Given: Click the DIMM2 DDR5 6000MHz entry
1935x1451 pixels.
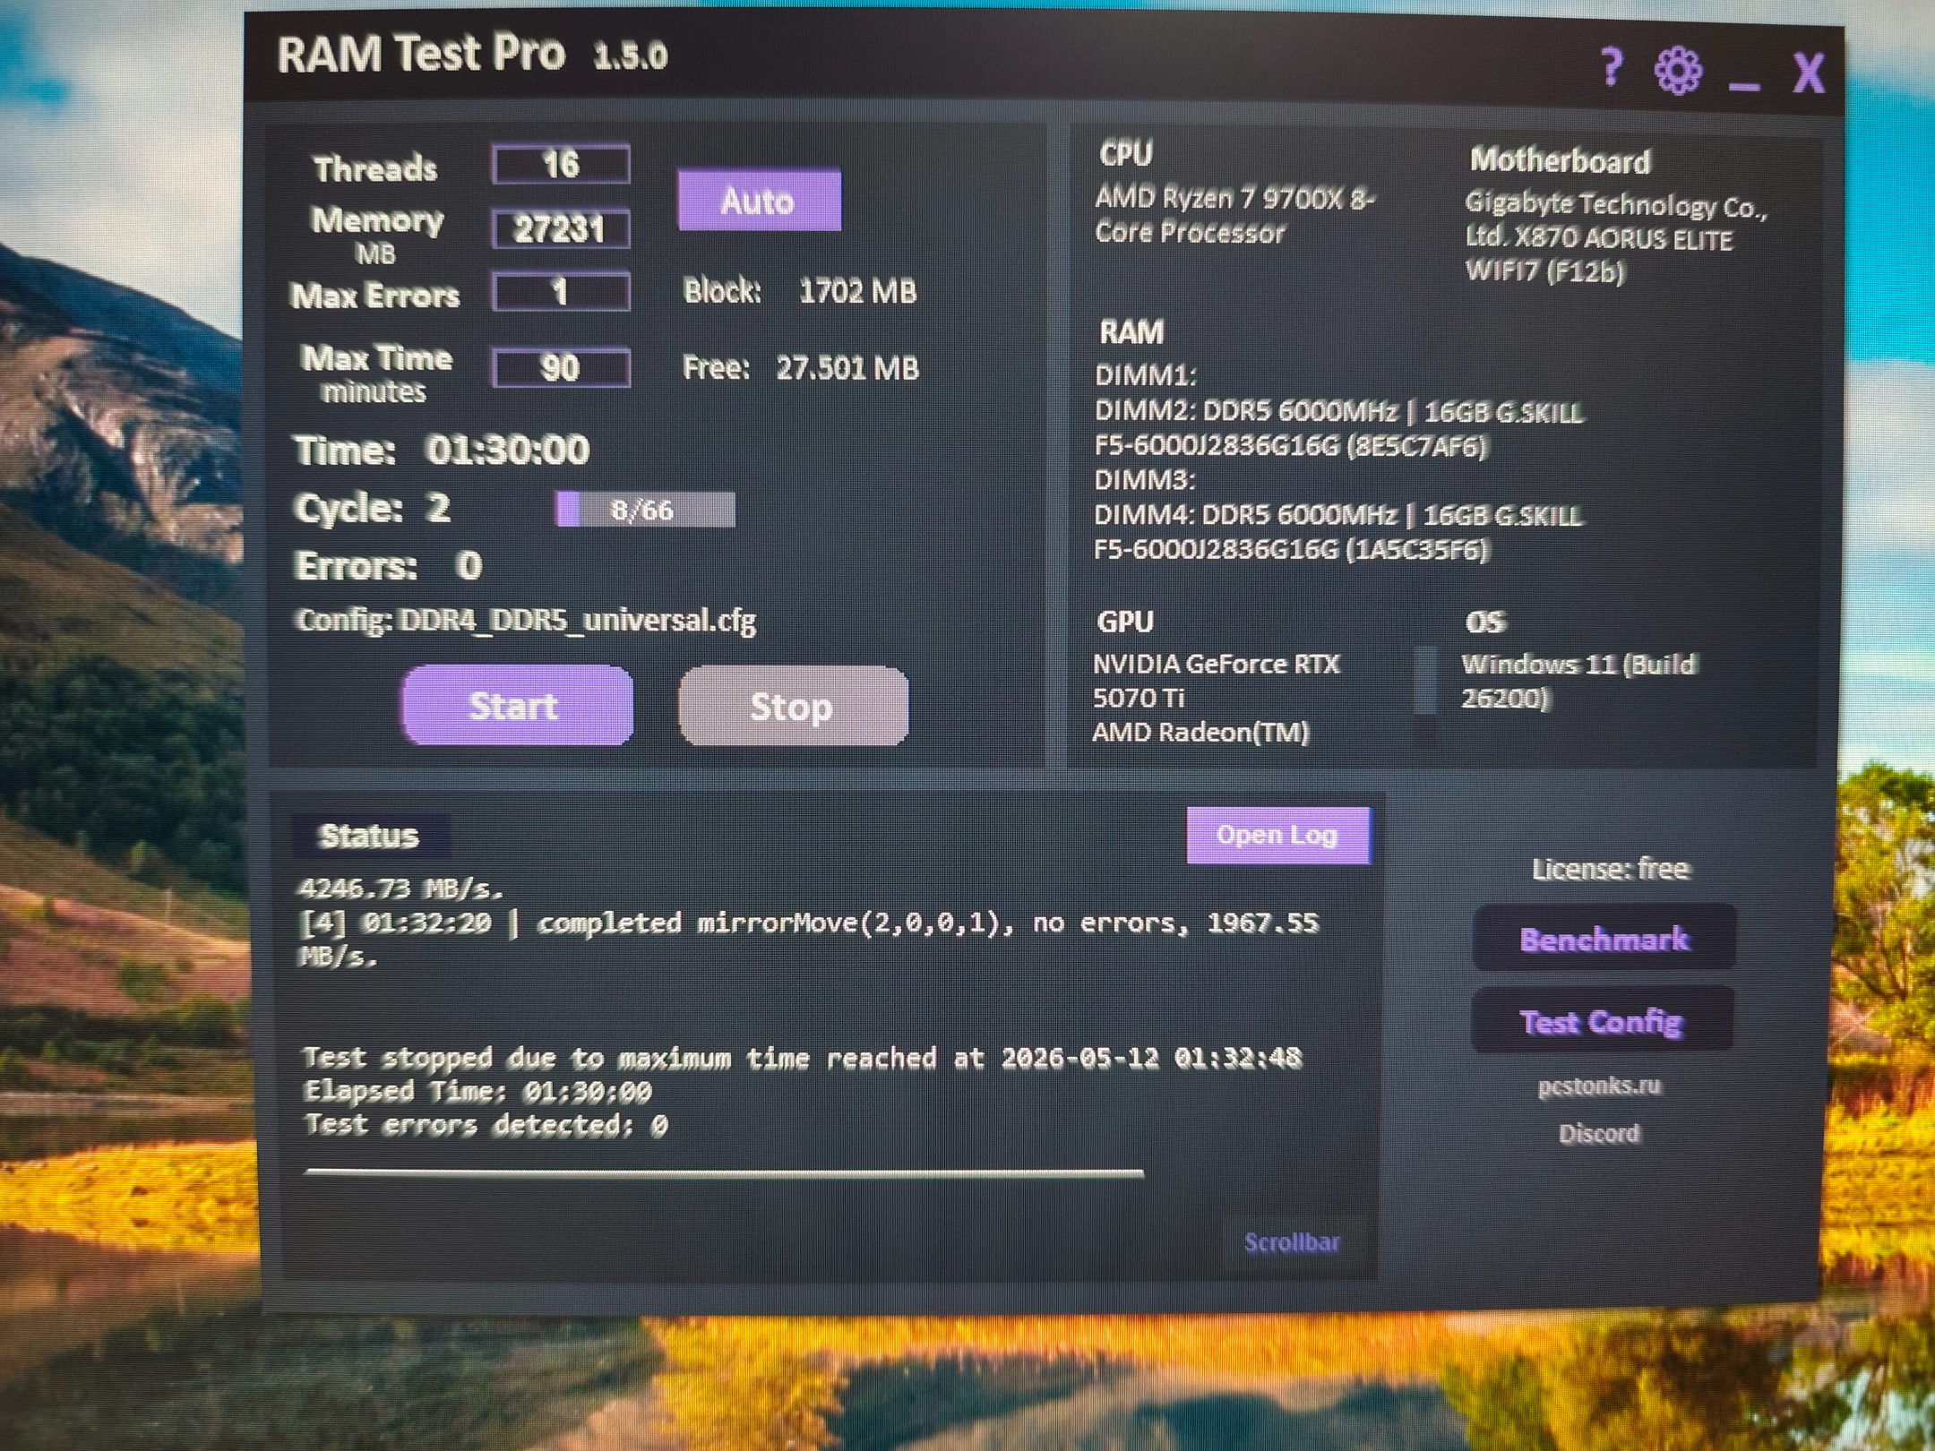Looking at the screenshot, I should pyautogui.click(x=1338, y=412).
